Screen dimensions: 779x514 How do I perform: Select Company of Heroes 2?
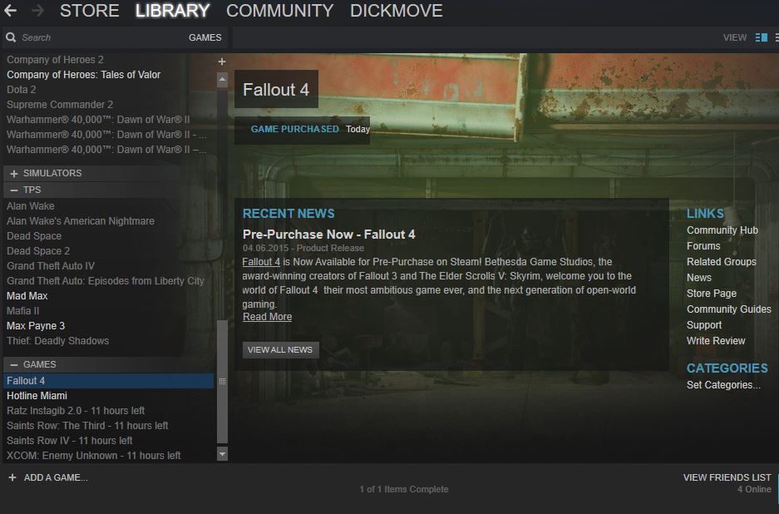55,60
